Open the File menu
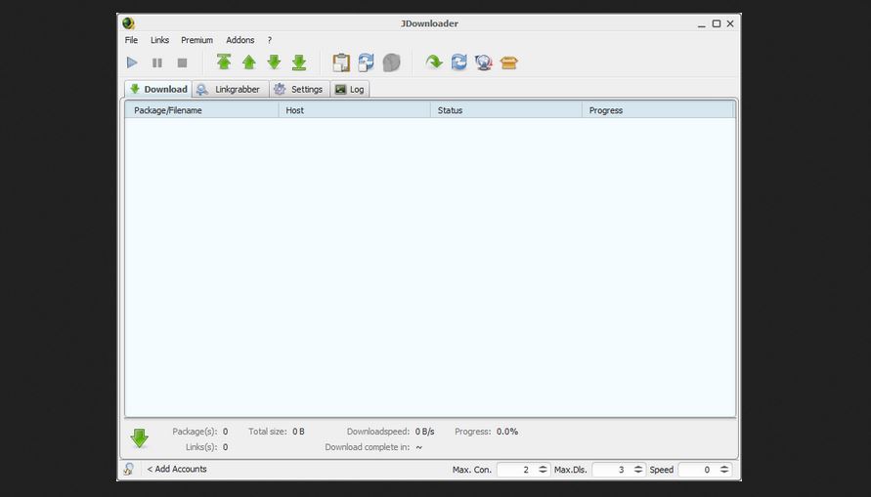This screenshot has height=497, width=871. point(131,40)
